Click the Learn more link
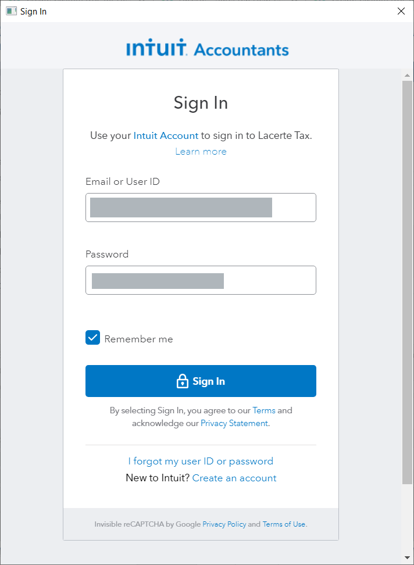 click(201, 152)
